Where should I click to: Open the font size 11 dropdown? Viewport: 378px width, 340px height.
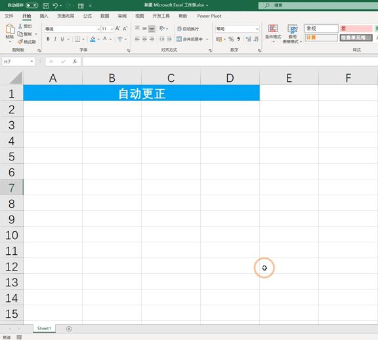click(x=112, y=29)
